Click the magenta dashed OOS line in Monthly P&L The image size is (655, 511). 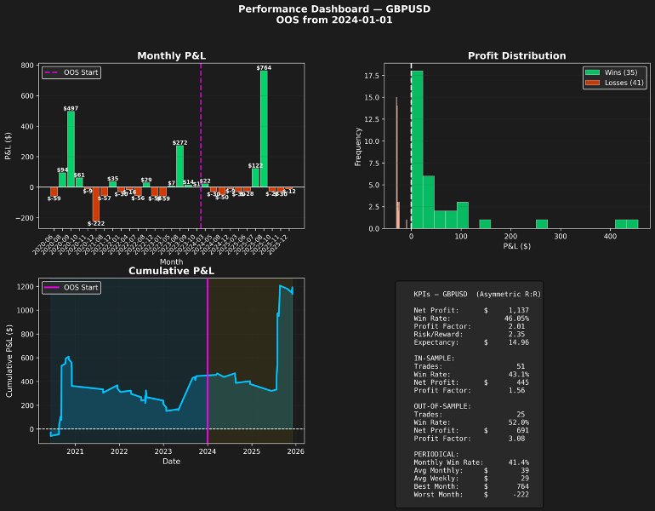201,146
